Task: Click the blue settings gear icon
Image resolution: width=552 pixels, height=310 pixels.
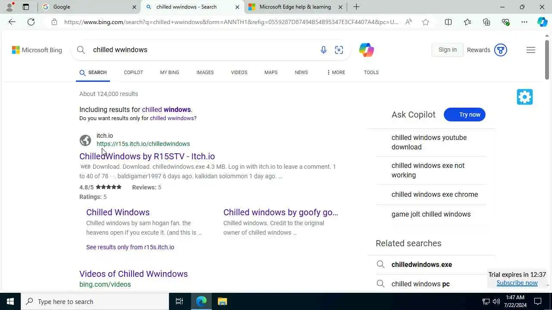Action: pos(525,97)
